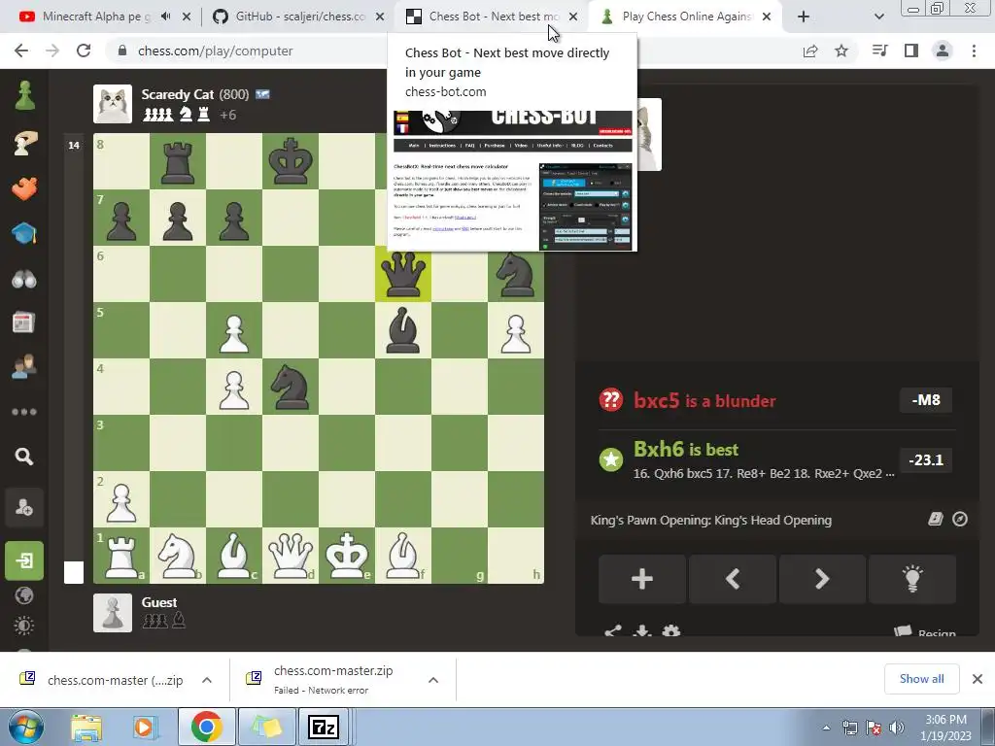
Task: Click the Bxh6 is best suggestion
Action: click(686, 449)
